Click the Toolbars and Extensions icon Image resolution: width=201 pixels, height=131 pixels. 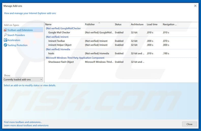coord(5,30)
